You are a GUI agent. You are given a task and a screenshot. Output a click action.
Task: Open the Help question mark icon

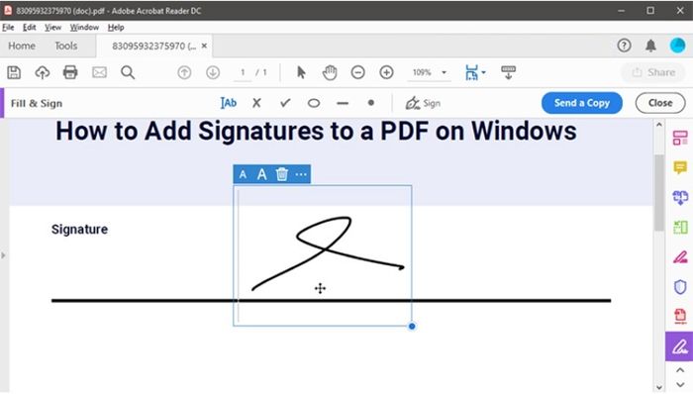pos(624,46)
